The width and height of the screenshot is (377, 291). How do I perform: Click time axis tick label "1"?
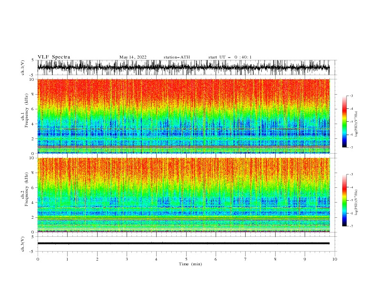click(67, 259)
